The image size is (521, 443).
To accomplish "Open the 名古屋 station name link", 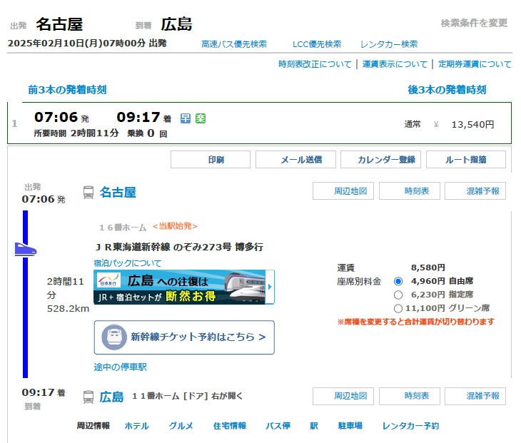I will pyautogui.click(x=118, y=193).
